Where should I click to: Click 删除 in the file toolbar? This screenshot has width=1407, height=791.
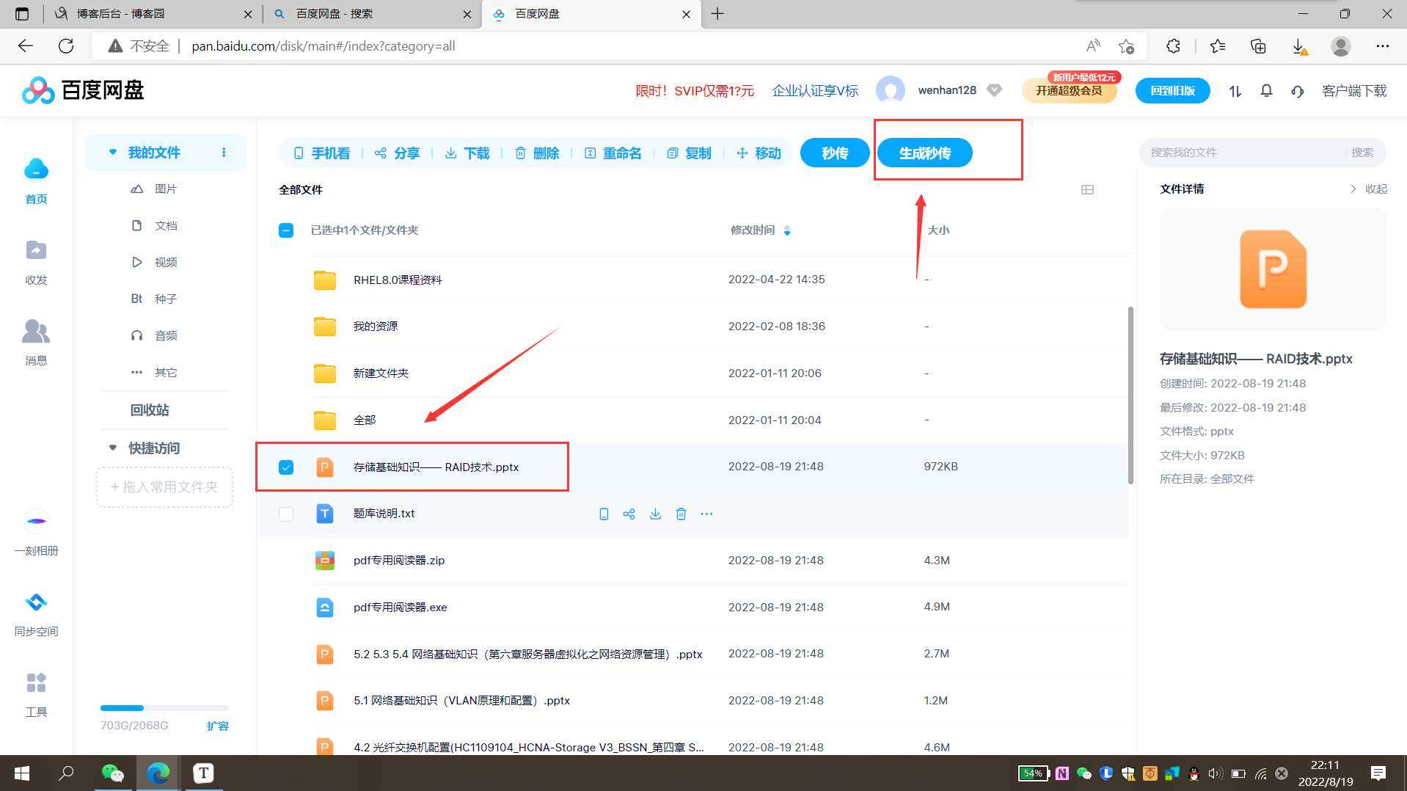pyautogui.click(x=537, y=153)
